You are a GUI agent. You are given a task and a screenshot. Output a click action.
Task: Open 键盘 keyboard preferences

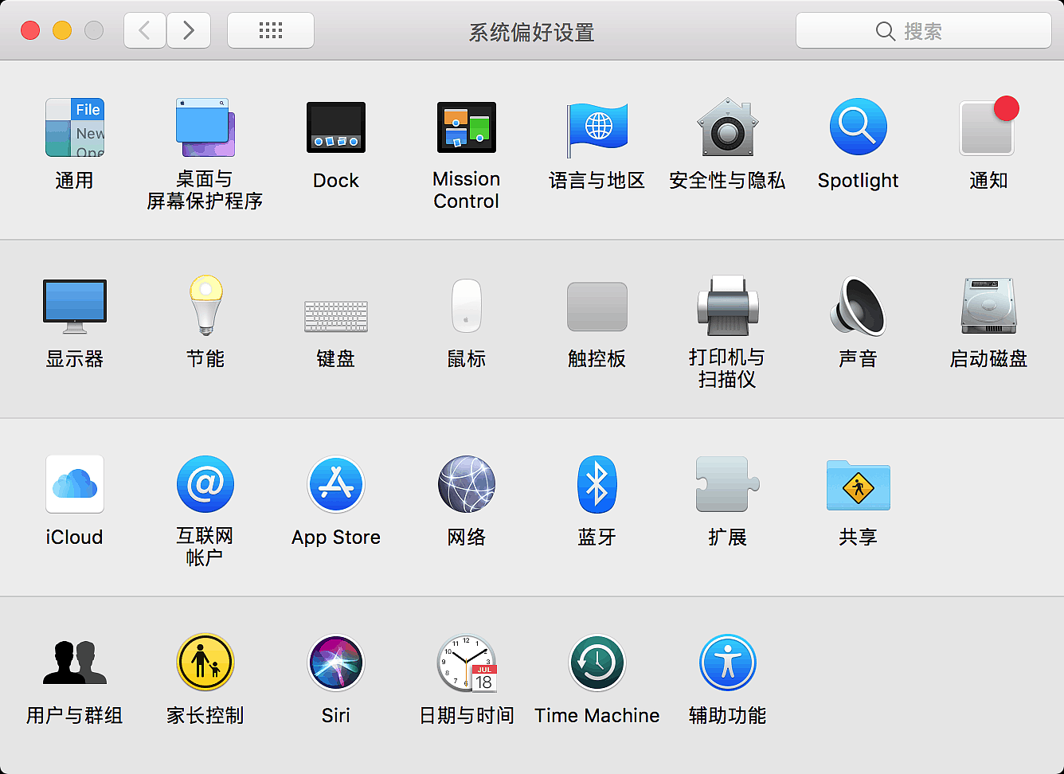pyautogui.click(x=336, y=315)
